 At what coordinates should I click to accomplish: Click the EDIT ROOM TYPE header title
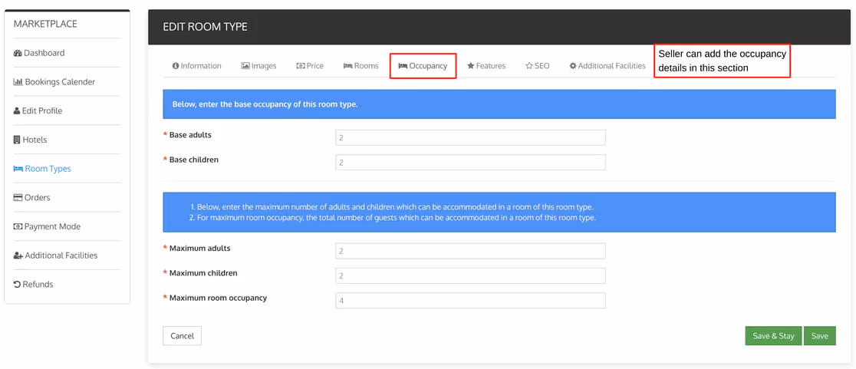tap(206, 27)
